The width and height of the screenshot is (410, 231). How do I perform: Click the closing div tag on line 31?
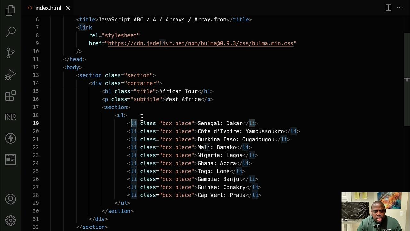98,219
